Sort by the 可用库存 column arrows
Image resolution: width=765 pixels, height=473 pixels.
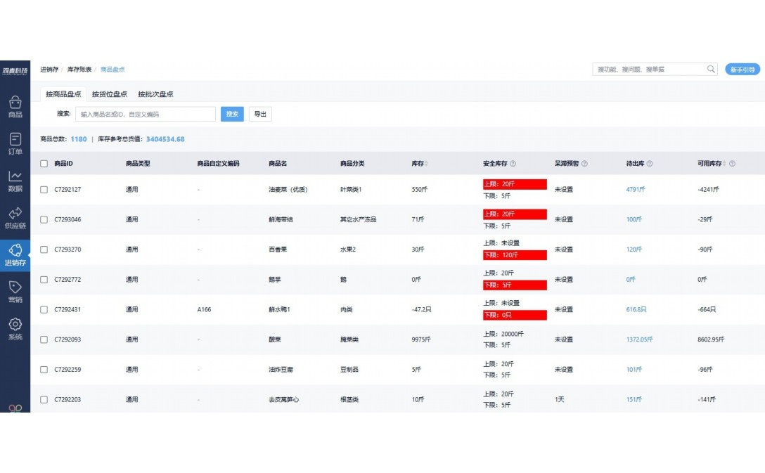[724, 164]
